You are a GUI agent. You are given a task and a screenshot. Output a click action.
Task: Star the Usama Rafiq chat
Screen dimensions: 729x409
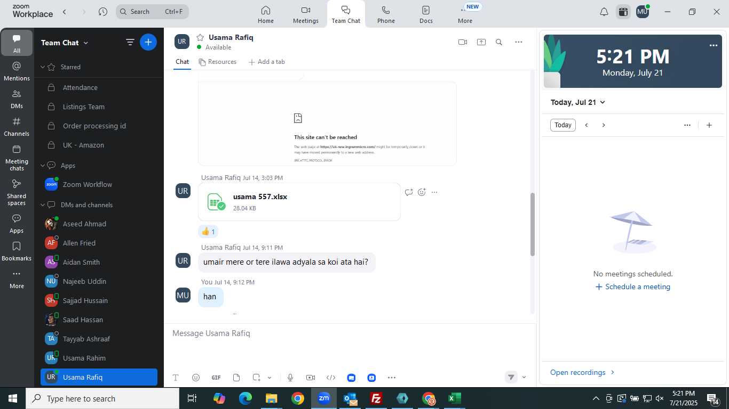pos(200,37)
